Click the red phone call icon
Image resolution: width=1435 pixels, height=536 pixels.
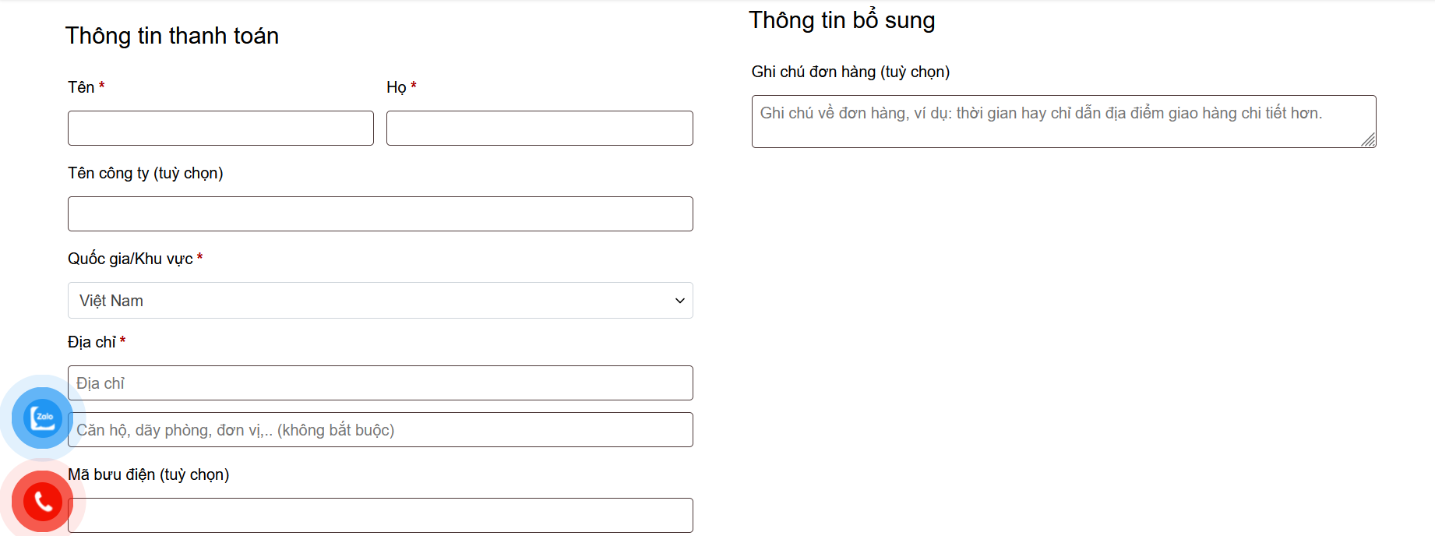tap(43, 502)
